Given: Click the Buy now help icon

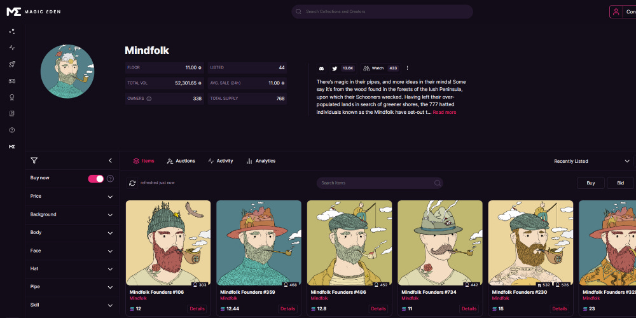Looking at the screenshot, I should (x=110, y=179).
